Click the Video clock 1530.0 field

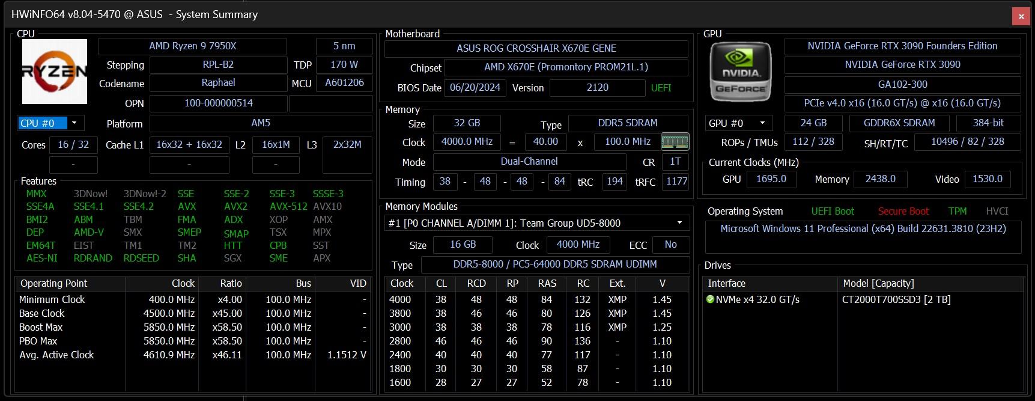pyautogui.click(x=988, y=179)
